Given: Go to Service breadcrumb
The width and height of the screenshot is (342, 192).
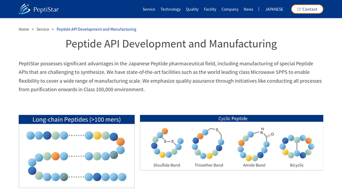Looking at the screenshot, I should coord(43,29).
